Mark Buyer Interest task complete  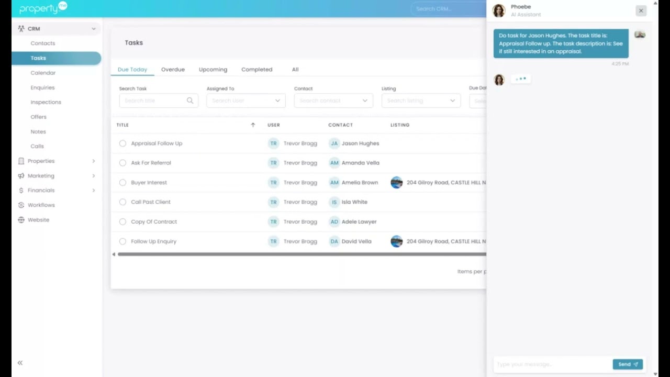[x=122, y=183]
